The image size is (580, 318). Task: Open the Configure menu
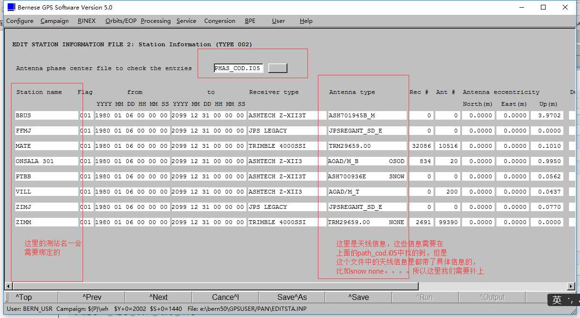(x=20, y=21)
